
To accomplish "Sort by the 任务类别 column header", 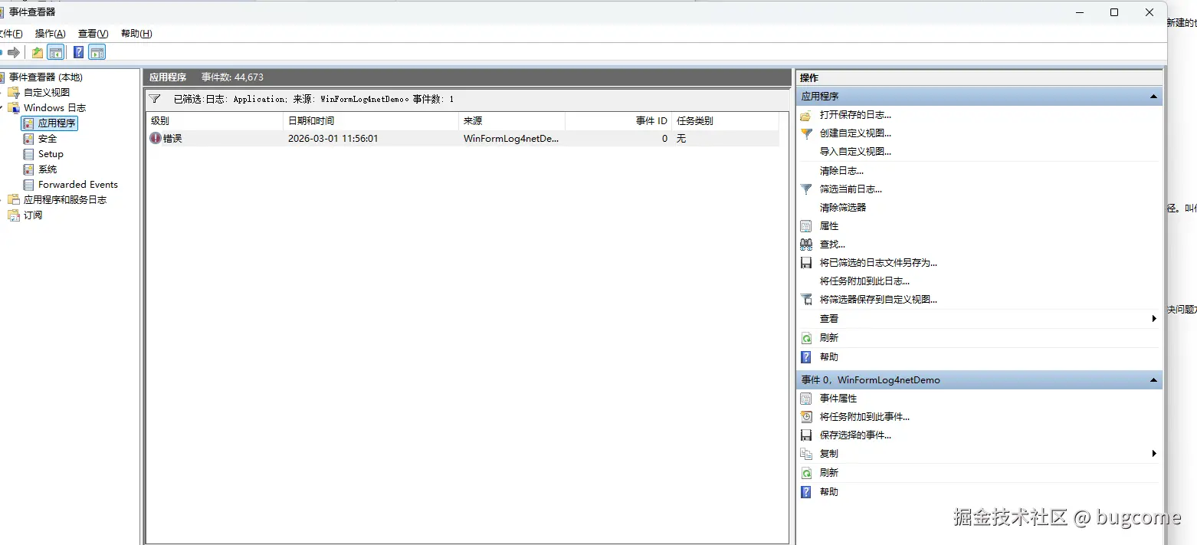I will (725, 121).
